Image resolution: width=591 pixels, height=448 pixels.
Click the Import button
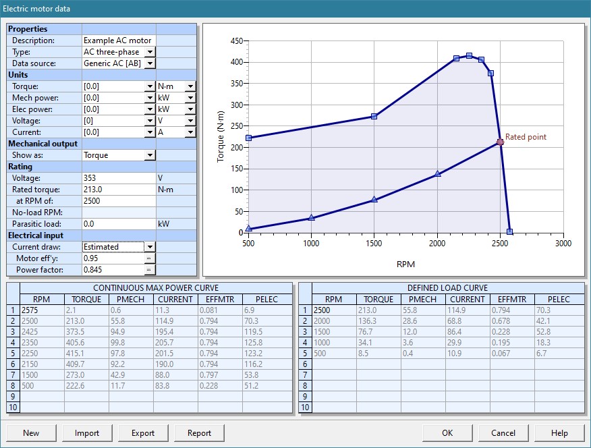point(87,433)
